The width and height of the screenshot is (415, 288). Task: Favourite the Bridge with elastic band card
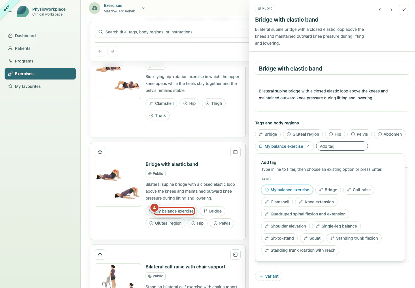tap(100, 152)
